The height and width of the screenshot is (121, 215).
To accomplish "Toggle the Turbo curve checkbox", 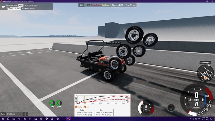I will (76, 107).
